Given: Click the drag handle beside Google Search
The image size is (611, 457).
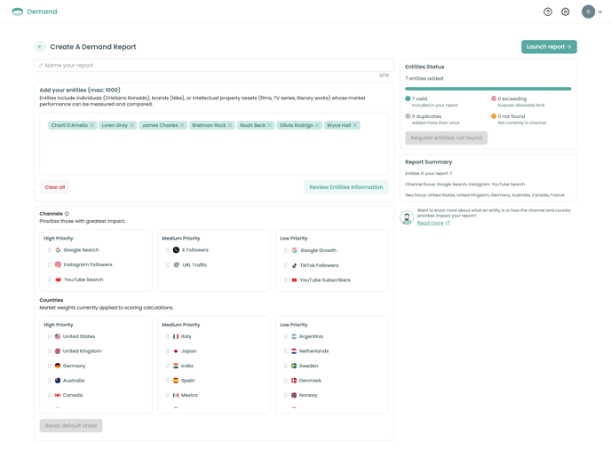Looking at the screenshot, I should [x=49, y=250].
